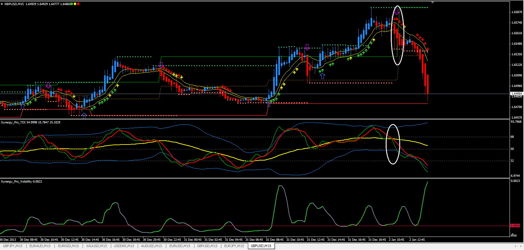Click the yellow status dot indicator
The height and width of the screenshot is (250, 524).
(x=75, y=4)
